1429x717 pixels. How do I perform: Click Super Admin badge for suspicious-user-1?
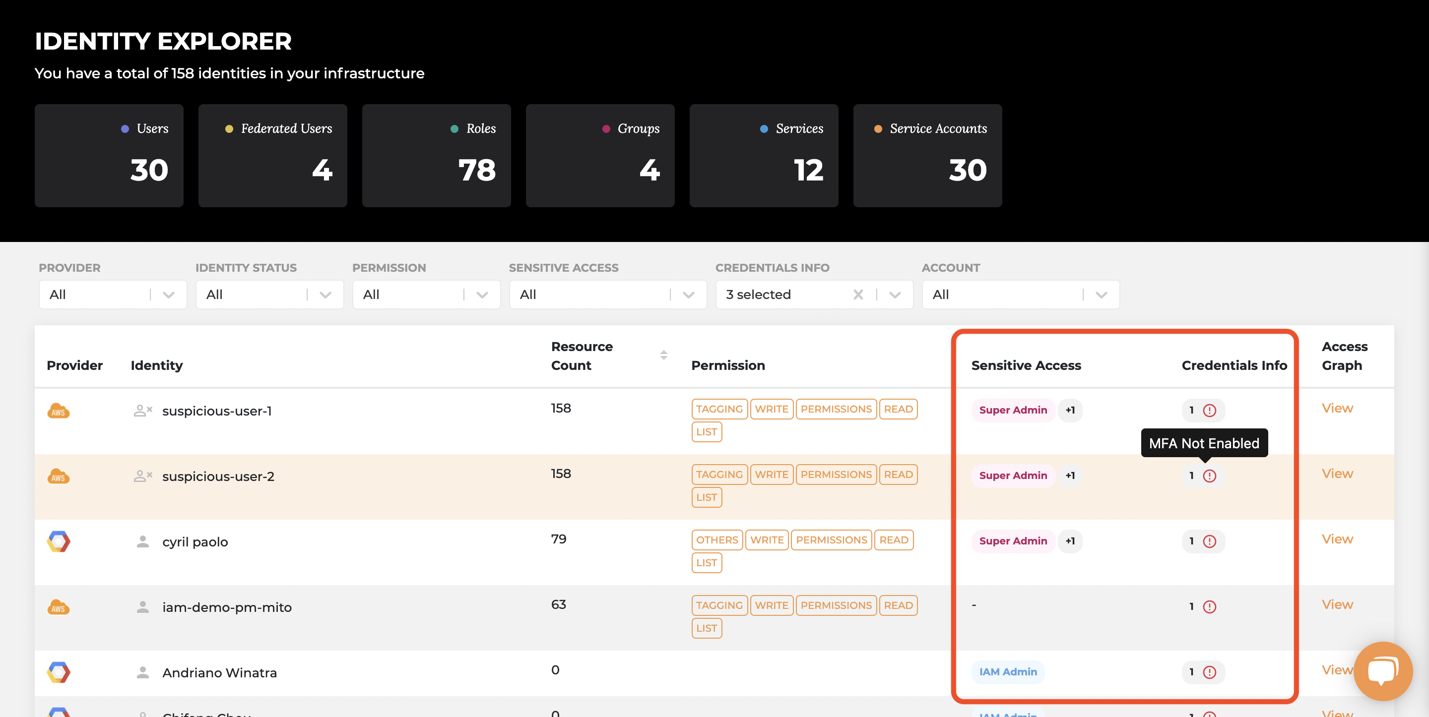1013,411
